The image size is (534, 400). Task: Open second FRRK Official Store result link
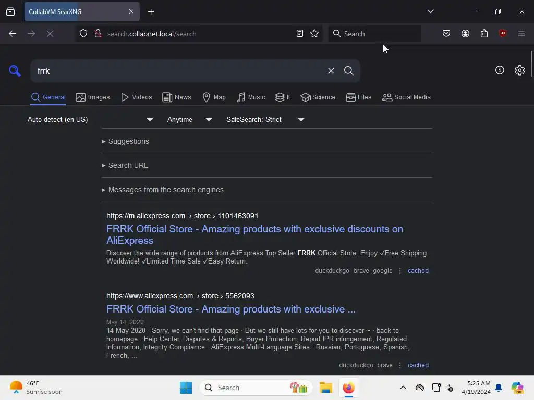click(x=231, y=309)
